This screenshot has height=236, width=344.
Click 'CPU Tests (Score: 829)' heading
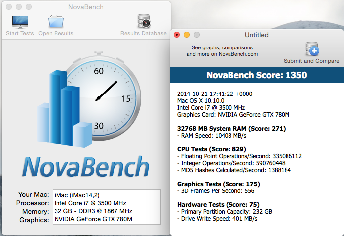[x=212, y=149]
